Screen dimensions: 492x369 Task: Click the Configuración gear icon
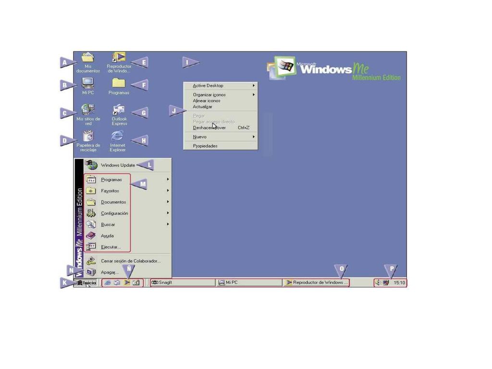pos(91,213)
